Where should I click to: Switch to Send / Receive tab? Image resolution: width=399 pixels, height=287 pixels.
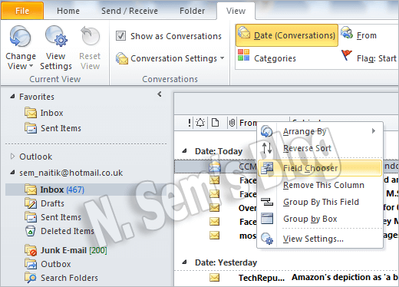pos(130,11)
